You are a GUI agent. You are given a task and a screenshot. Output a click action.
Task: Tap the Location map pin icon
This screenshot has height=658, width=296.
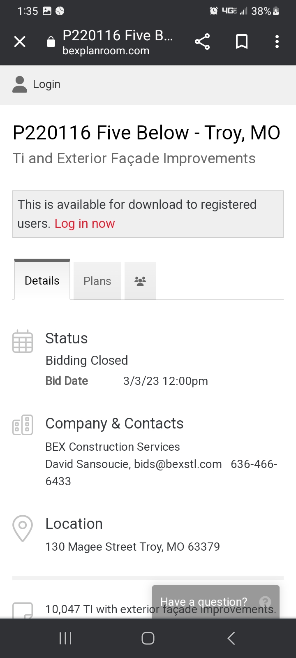[x=23, y=528]
